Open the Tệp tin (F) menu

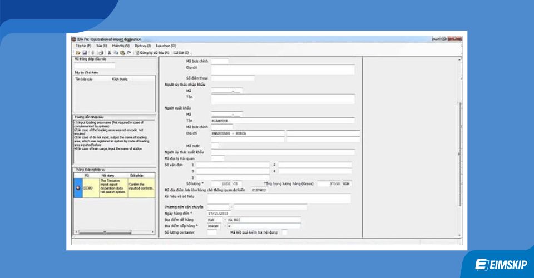(83, 46)
